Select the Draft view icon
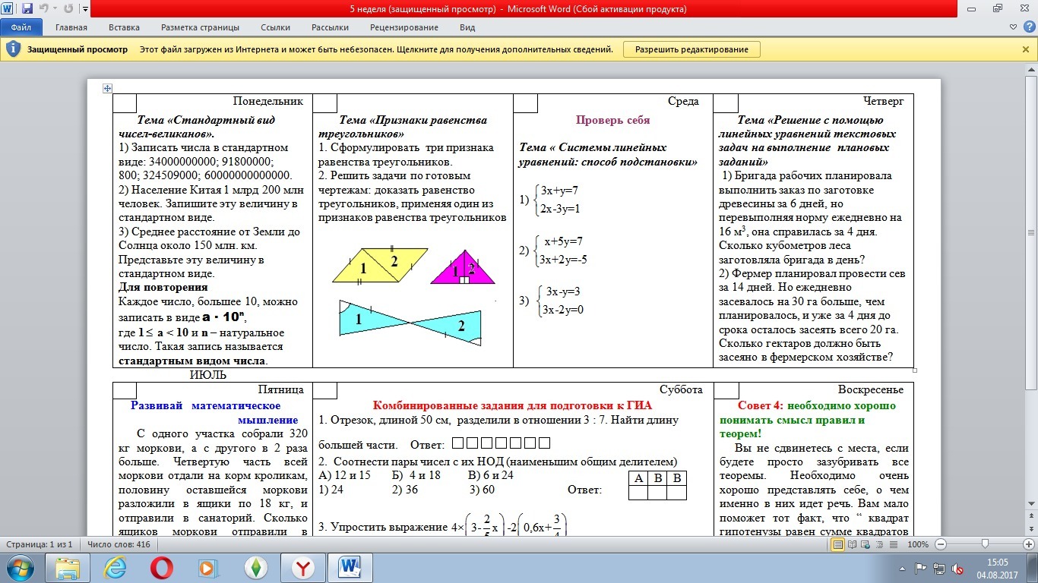 [894, 545]
